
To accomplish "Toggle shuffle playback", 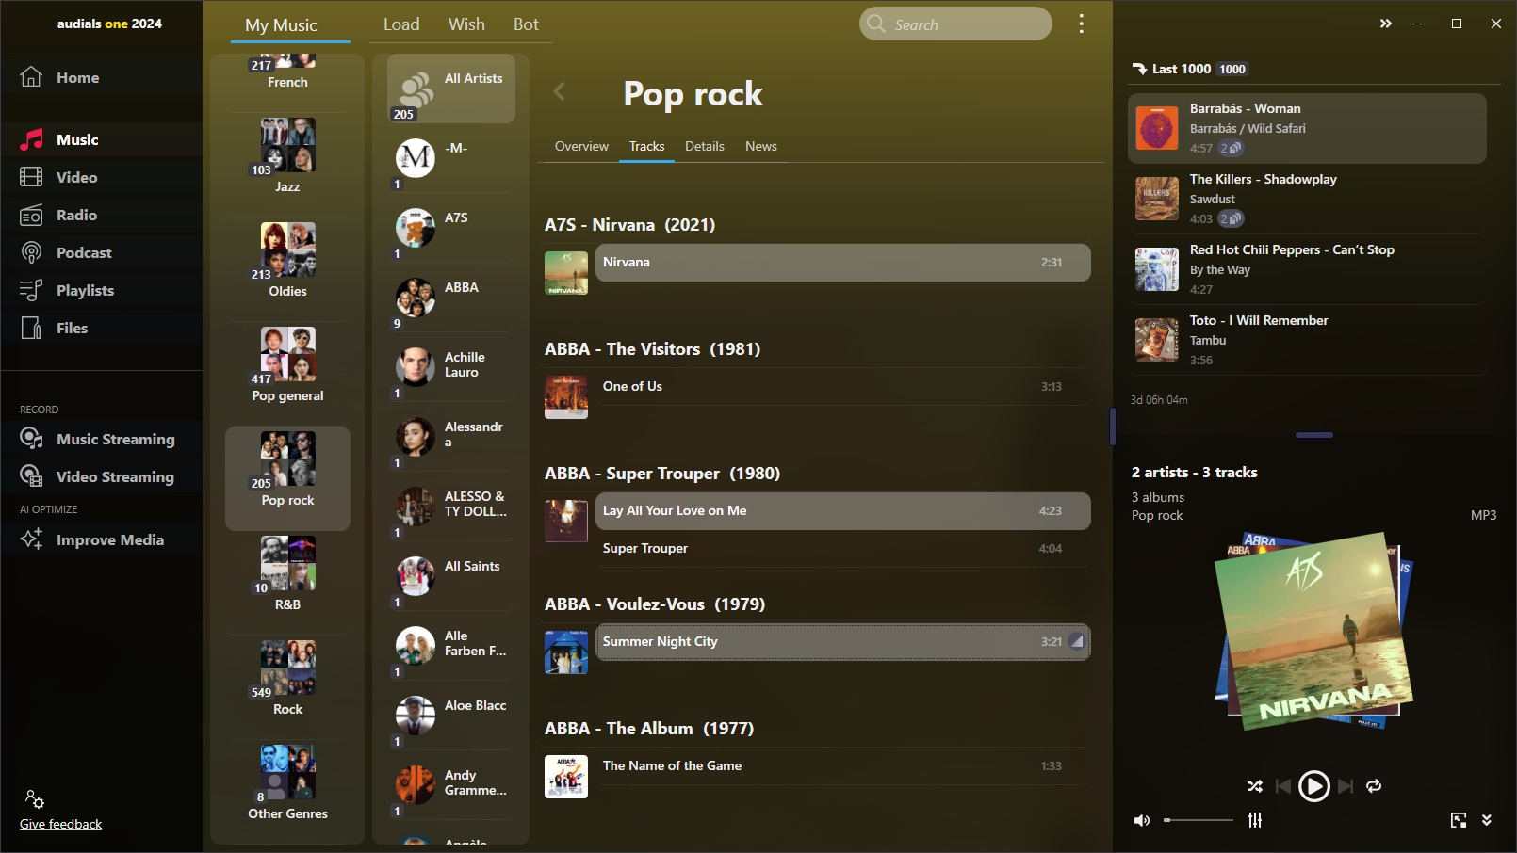I will [x=1254, y=785].
